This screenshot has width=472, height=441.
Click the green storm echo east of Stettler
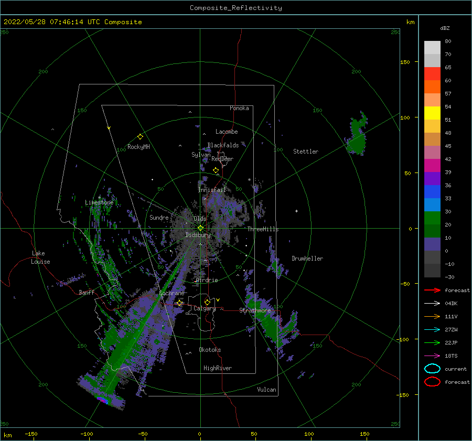click(357, 134)
